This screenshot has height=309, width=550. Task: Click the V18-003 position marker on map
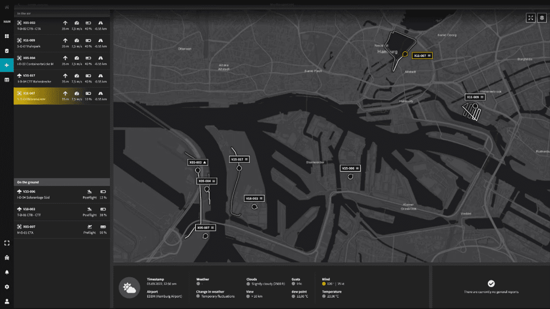click(254, 207)
